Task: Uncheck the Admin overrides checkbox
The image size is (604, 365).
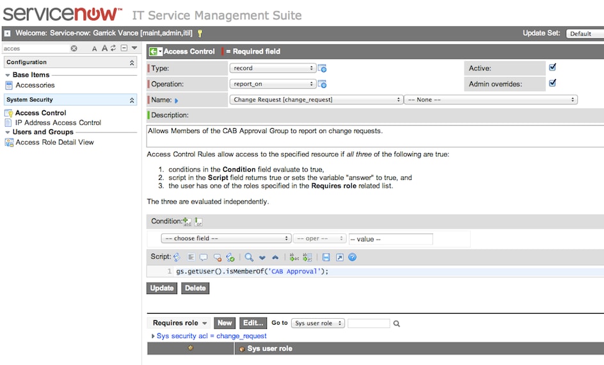Action: pyautogui.click(x=552, y=83)
